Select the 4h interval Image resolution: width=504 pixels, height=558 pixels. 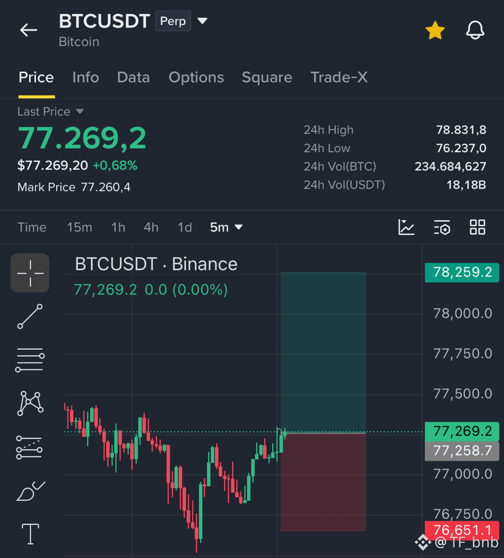coord(151,227)
